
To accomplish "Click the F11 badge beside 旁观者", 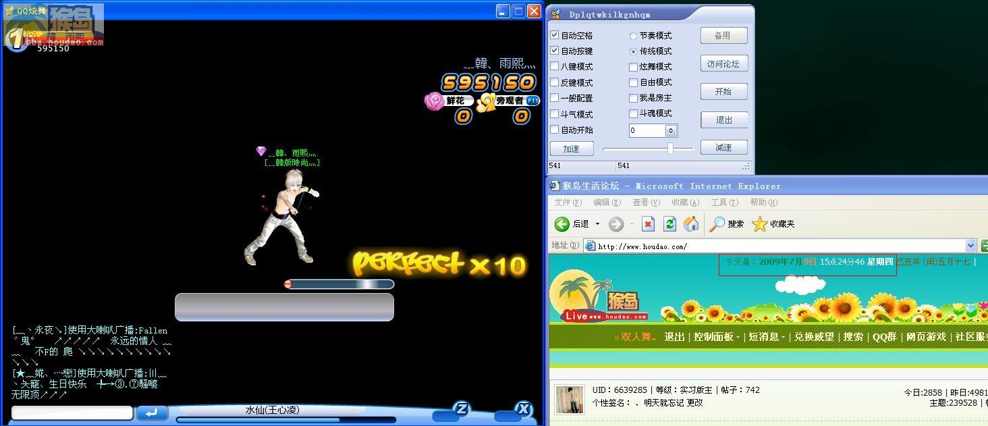I will [533, 101].
